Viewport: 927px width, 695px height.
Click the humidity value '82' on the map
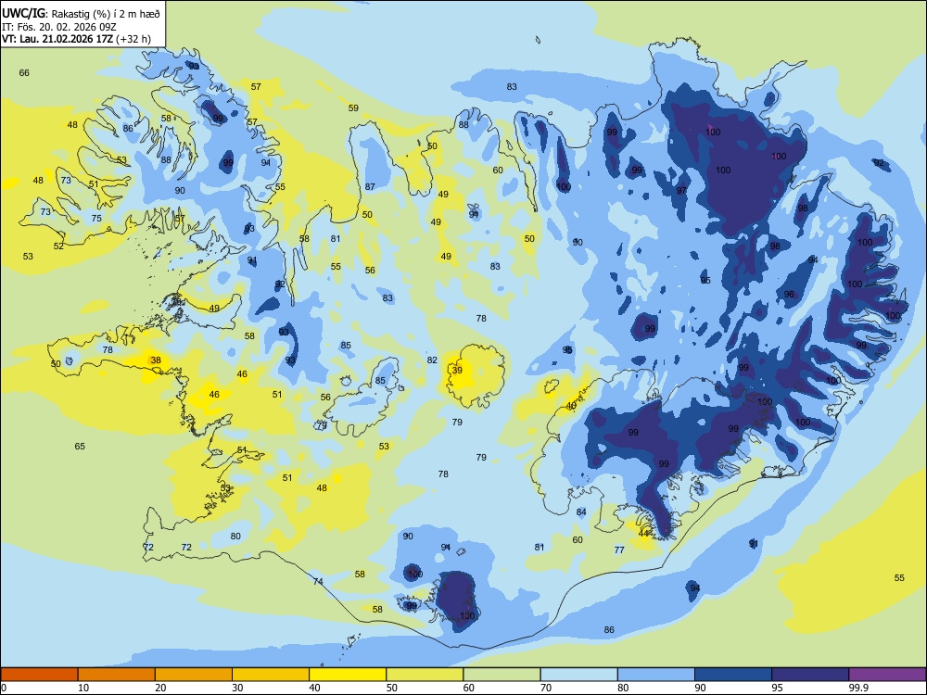[x=432, y=360]
